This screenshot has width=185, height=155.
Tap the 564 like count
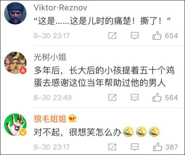pos(171,98)
